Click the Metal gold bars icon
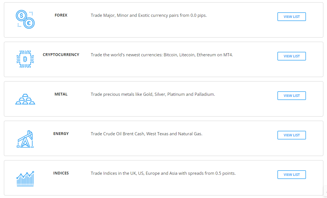The height and width of the screenshot is (198, 327). click(25, 99)
